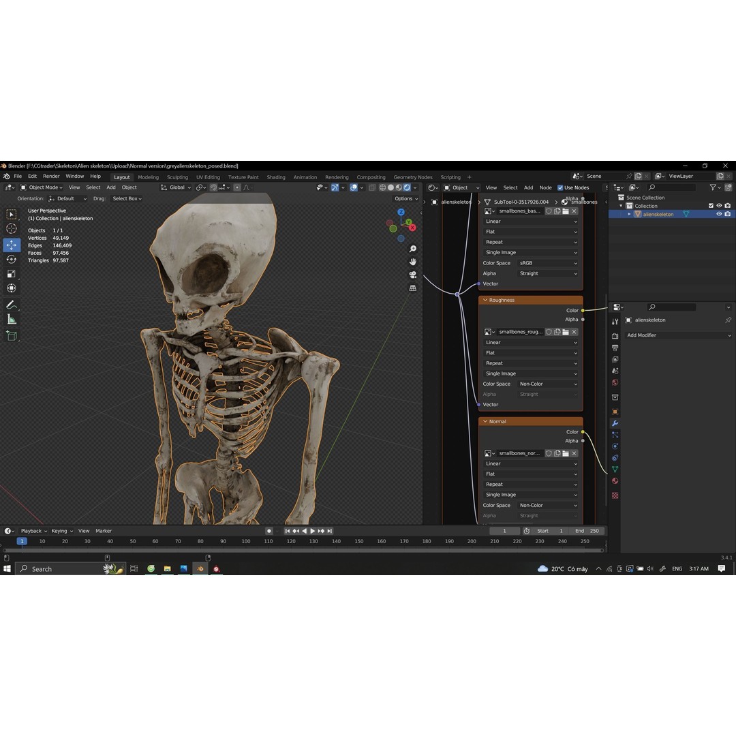Toggle camera view with camera icon
This screenshot has height=736, width=736.
pyautogui.click(x=412, y=275)
